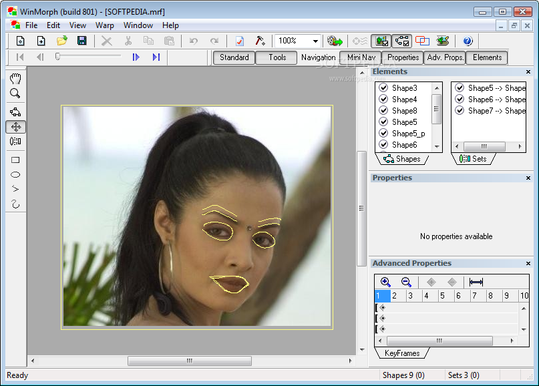Zoom in on the keyframes timeline
This screenshot has width=539, height=386.
[x=385, y=282]
